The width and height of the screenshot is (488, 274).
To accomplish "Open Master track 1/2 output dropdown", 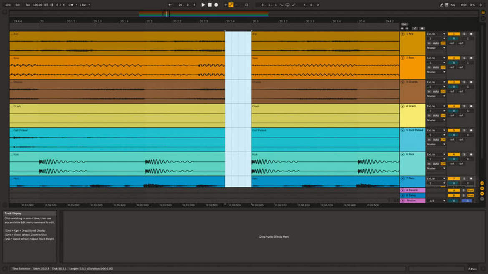I will tap(436, 201).
